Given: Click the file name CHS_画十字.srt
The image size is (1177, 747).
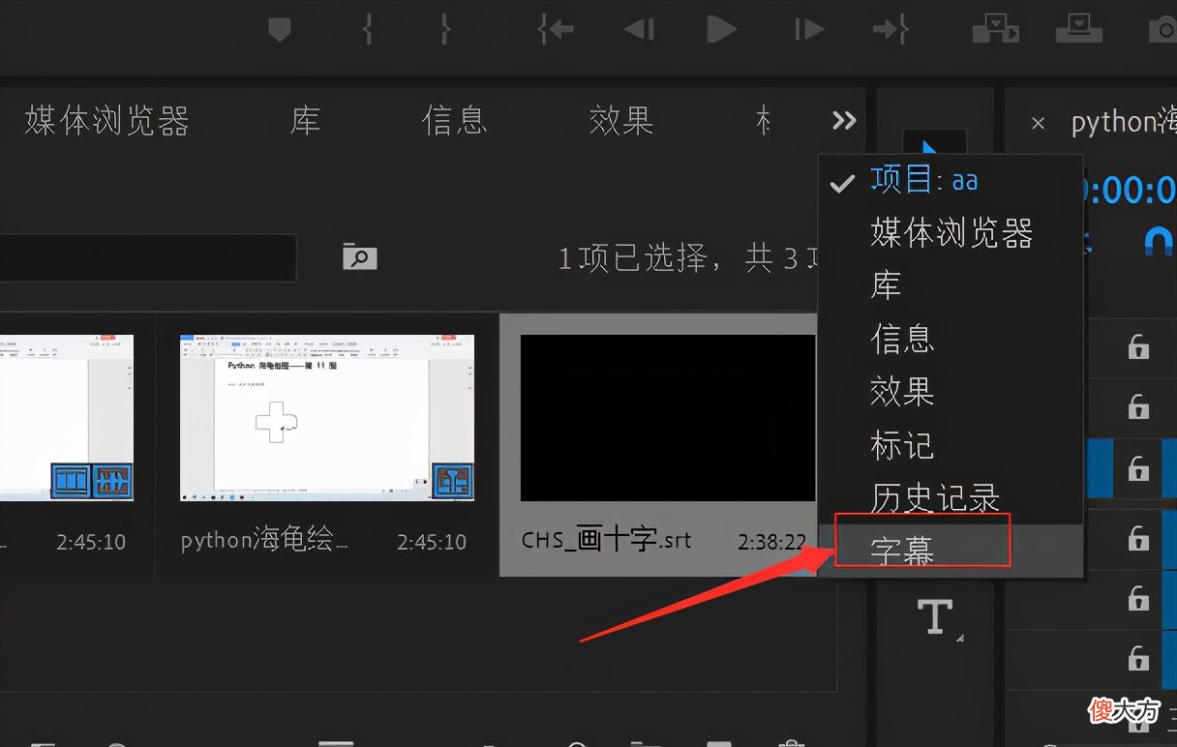Looking at the screenshot, I should click(607, 540).
